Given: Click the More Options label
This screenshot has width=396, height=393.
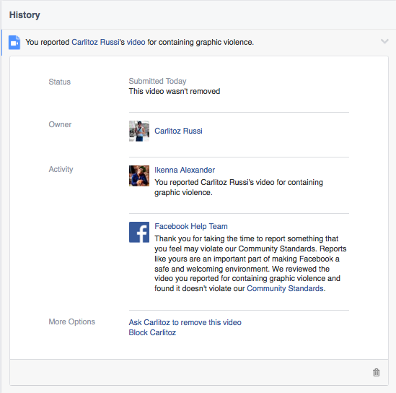Looking at the screenshot, I should 71,321.
